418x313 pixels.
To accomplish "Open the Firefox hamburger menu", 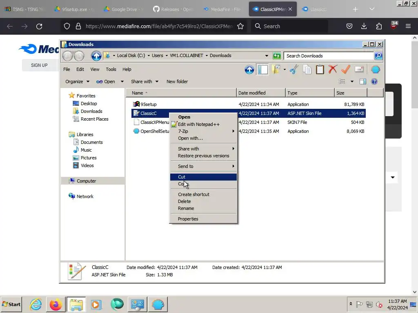I will (x=408, y=26).
